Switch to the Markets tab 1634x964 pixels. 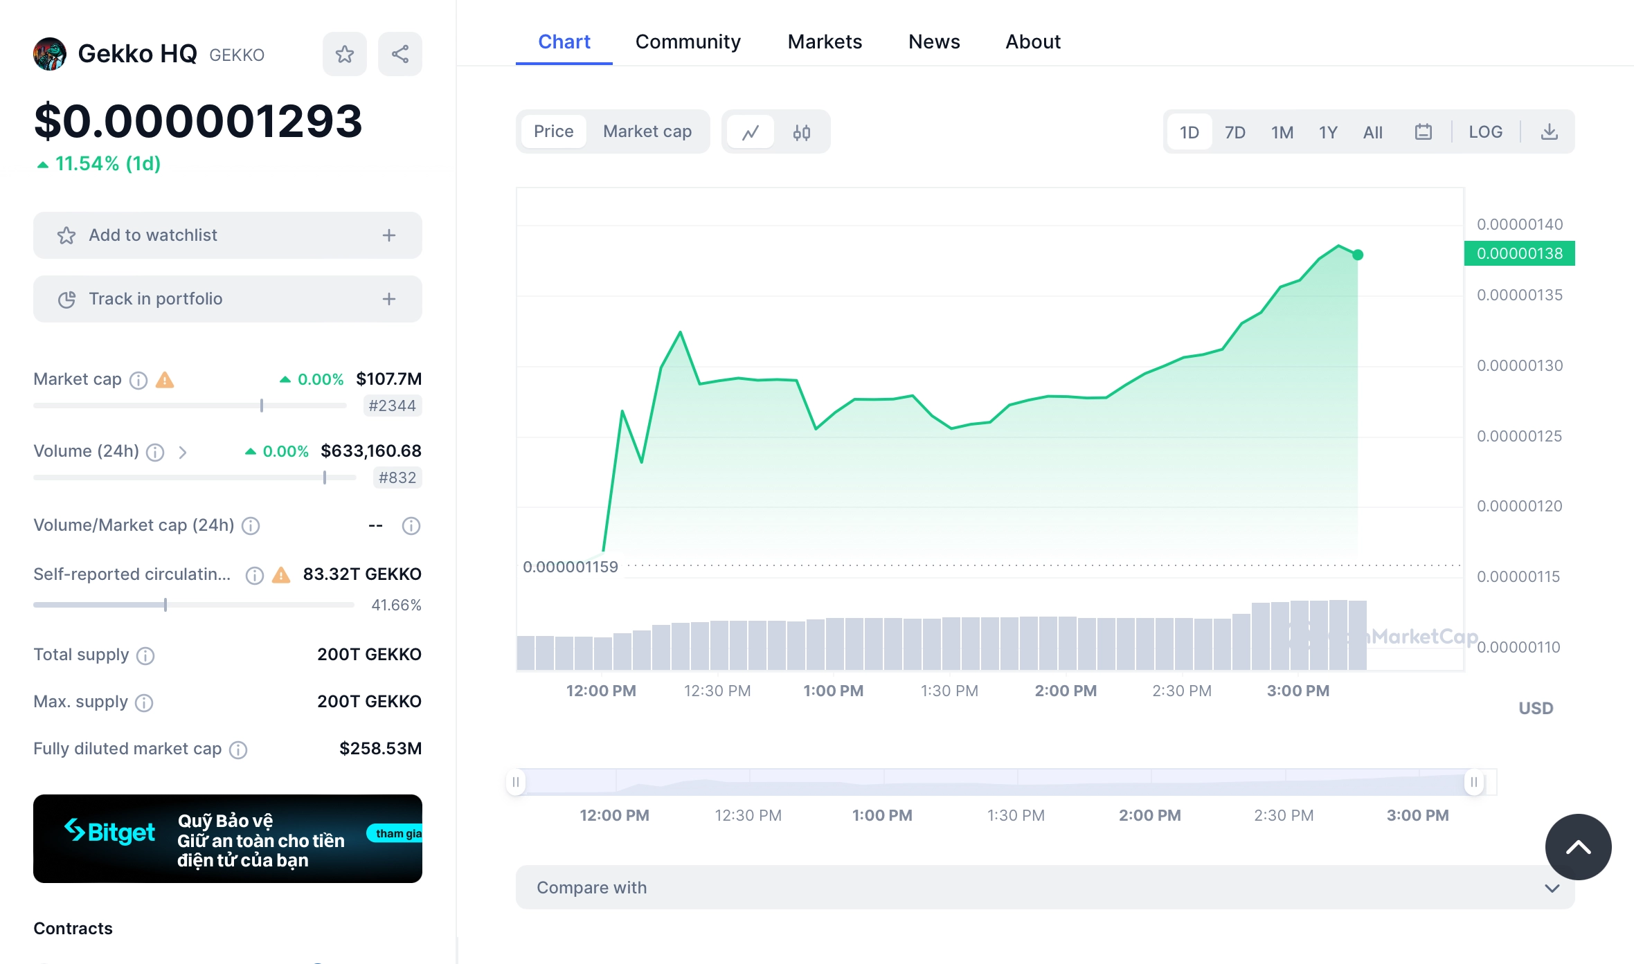tap(824, 42)
